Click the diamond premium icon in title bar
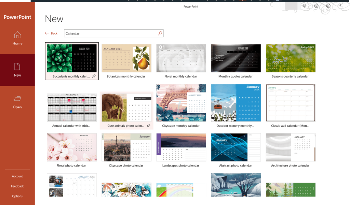 coord(305,5)
